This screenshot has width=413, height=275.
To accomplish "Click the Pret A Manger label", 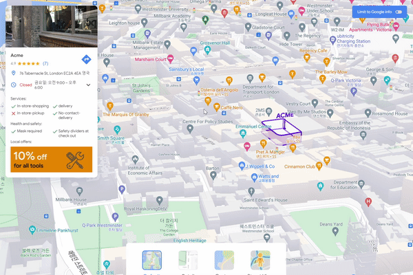I will point(271,152).
